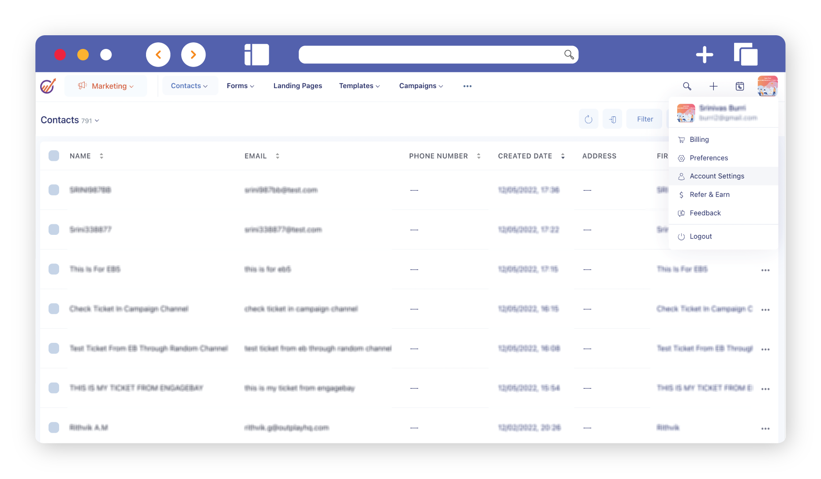The image size is (821, 479).
Task: Click the import contacts icon
Action: pyautogui.click(x=612, y=119)
